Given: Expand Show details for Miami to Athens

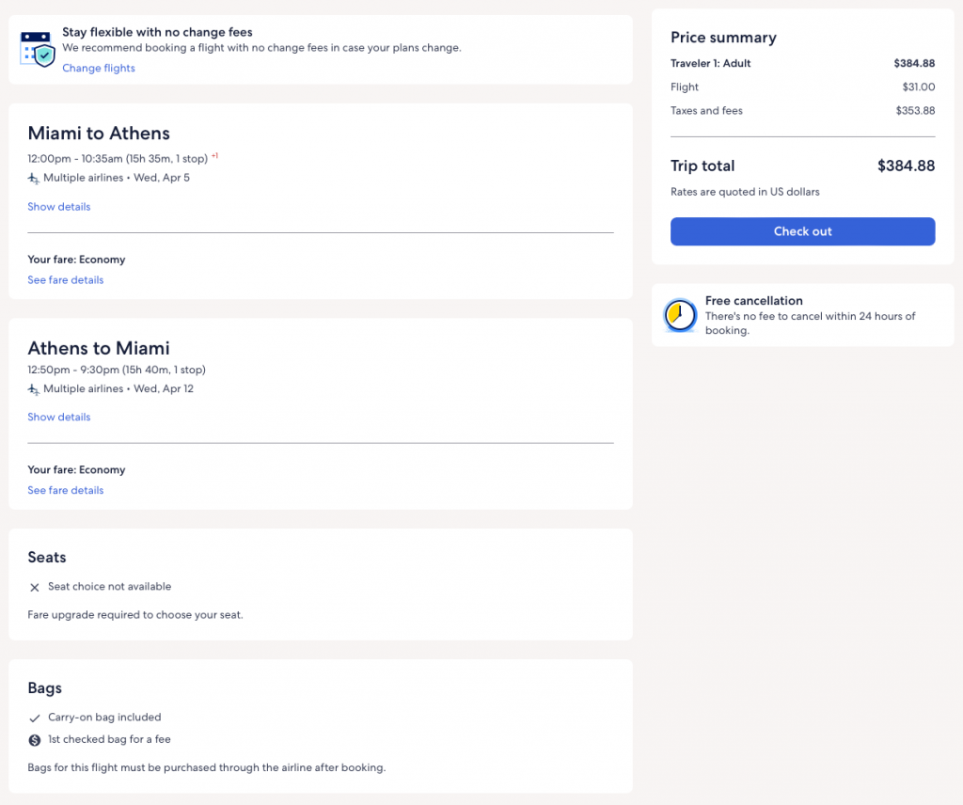Looking at the screenshot, I should click(59, 207).
